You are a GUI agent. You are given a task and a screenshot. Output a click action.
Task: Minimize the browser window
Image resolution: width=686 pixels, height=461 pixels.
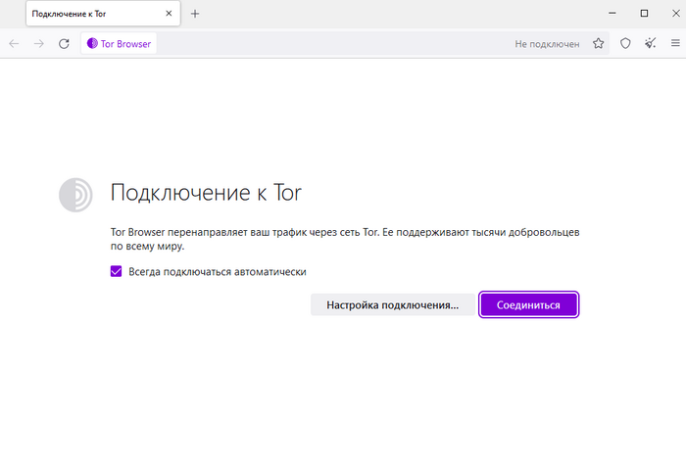coord(612,14)
